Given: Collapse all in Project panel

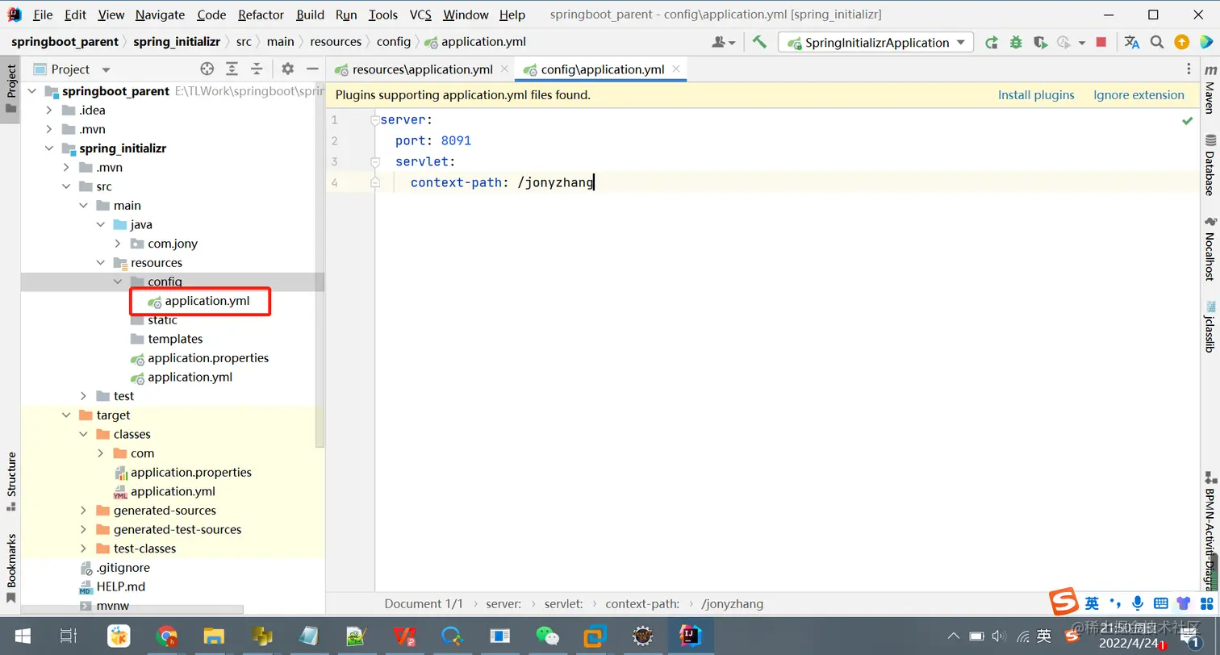Looking at the screenshot, I should tap(257, 69).
